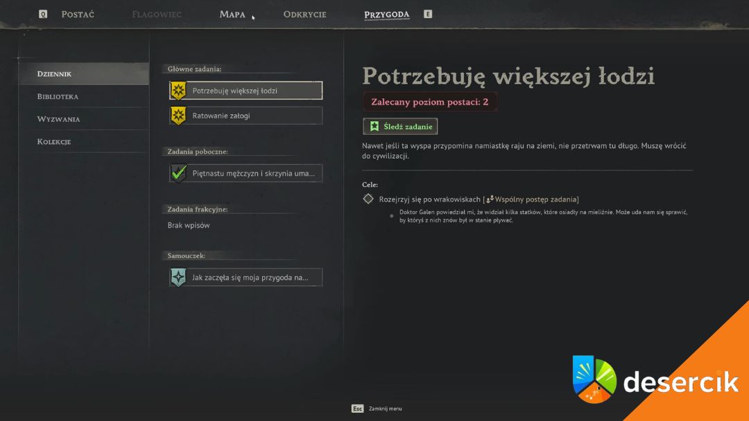The height and width of the screenshot is (421, 749).
Task: Click the Śledź zadanie button
Action: click(400, 126)
